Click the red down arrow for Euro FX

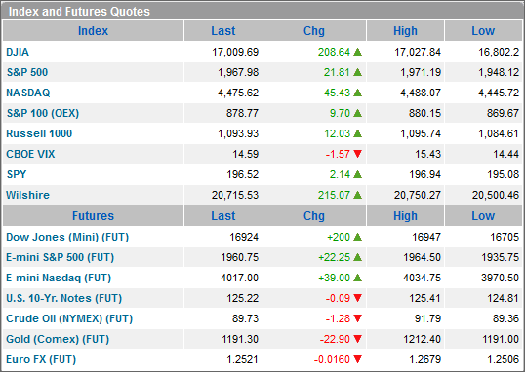(357, 359)
